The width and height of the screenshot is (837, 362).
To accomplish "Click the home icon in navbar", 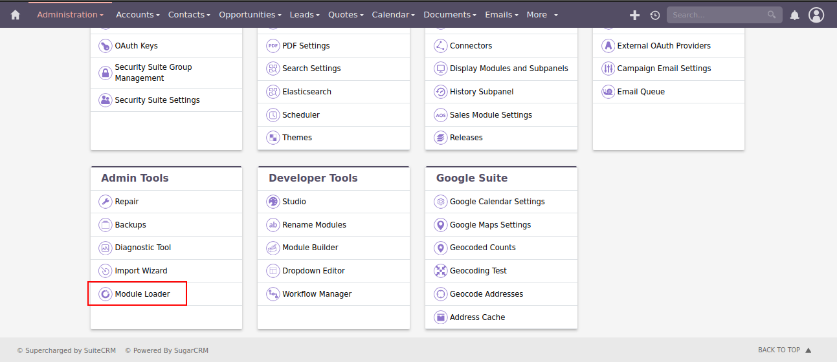I will 16,15.
